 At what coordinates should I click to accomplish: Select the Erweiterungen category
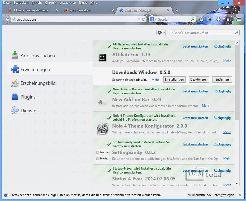click(x=50, y=69)
